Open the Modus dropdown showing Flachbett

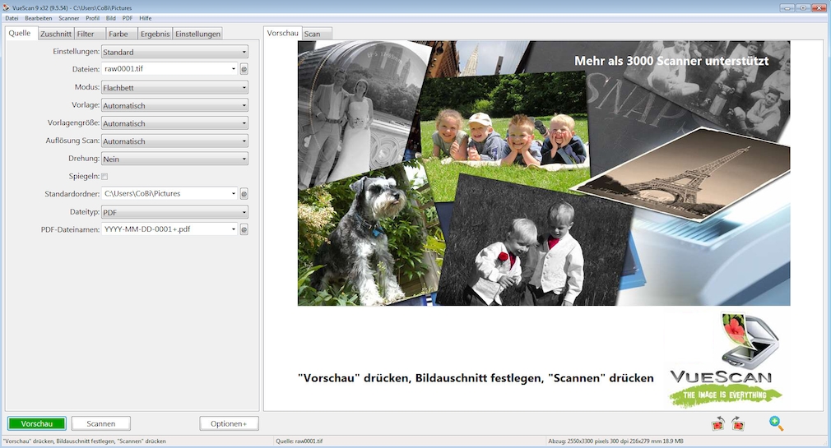pos(174,87)
